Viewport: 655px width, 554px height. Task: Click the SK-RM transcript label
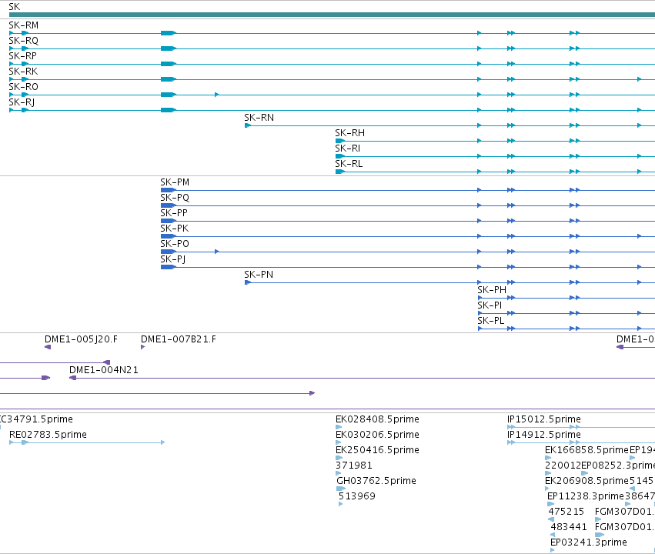pos(23,25)
